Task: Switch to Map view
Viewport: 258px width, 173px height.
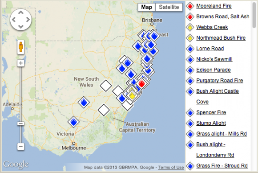Action: click(x=146, y=7)
